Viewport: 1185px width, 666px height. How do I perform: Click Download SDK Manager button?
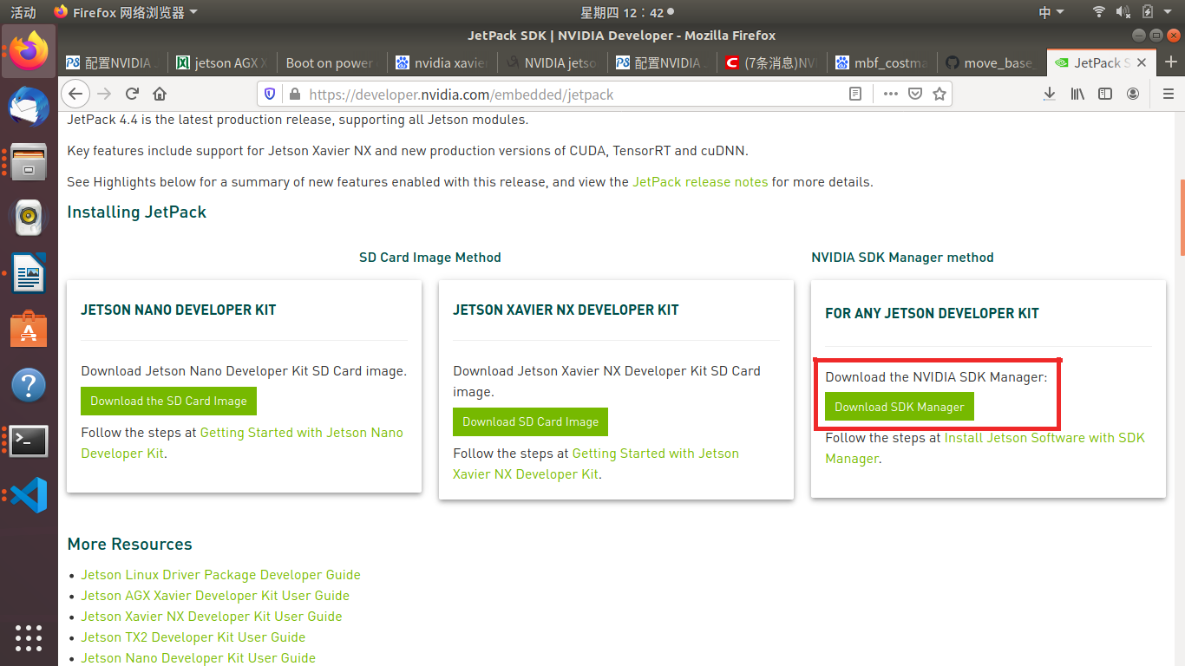point(900,407)
